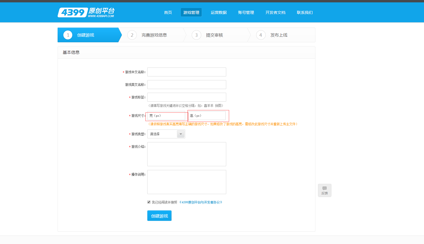Toggle the developer agreement acceptance box
The width and height of the screenshot is (424, 244).
(149, 202)
